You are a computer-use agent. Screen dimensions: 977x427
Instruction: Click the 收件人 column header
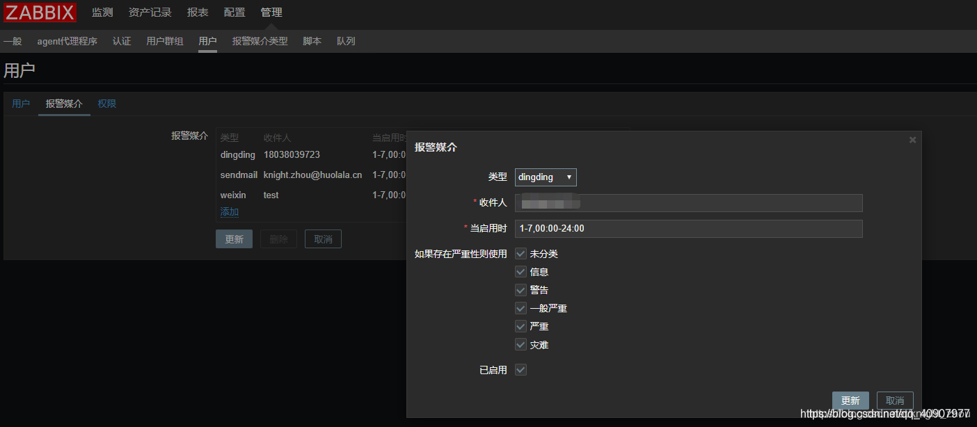pyautogui.click(x=277, y=138)
